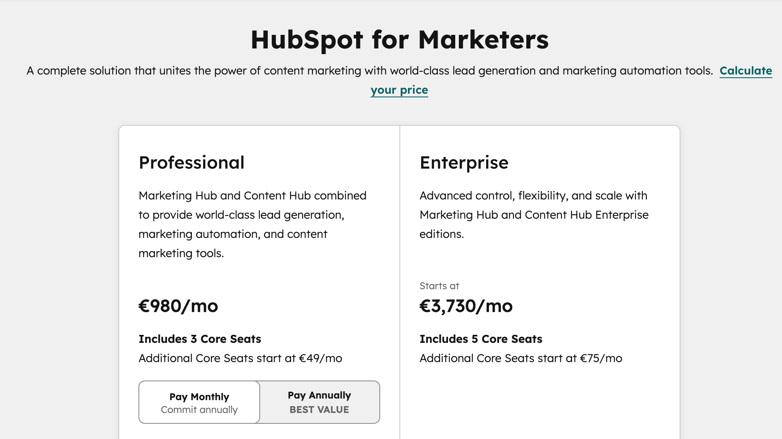This screenshot has width=782, height=439.
Task: Click the €3,730/mo Enterprise price
Action: [x=466, y=306]
